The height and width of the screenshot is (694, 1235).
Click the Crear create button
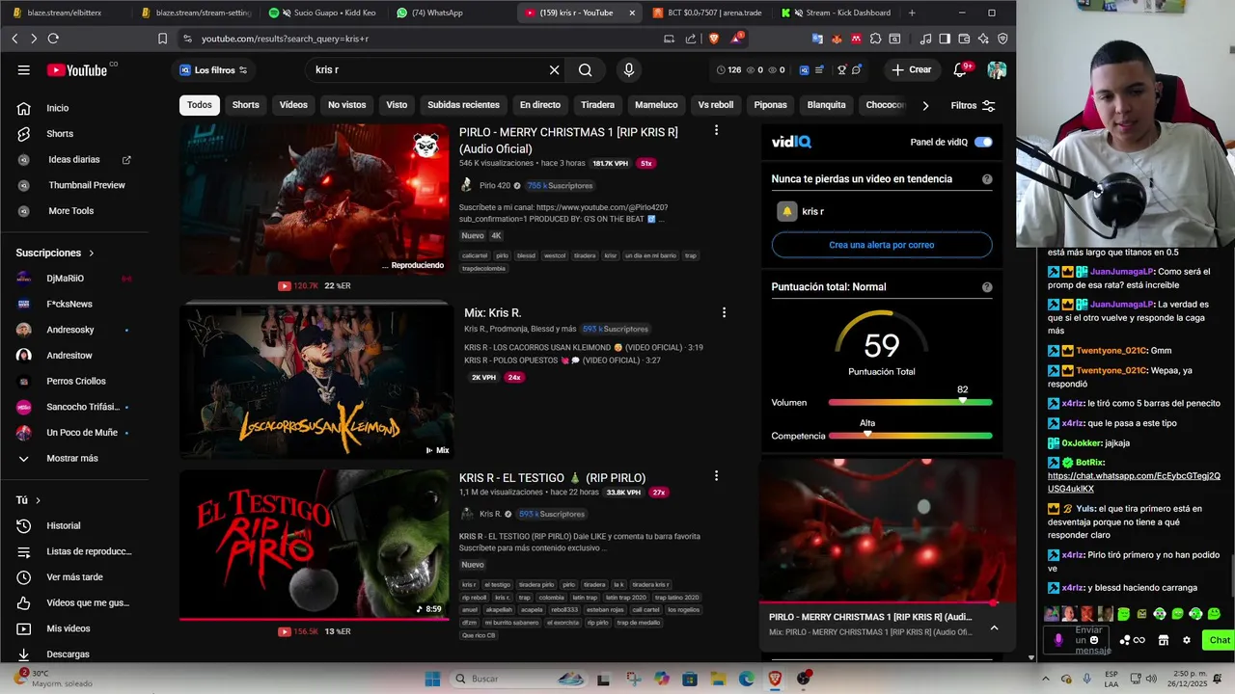click(x=911, y=69)
